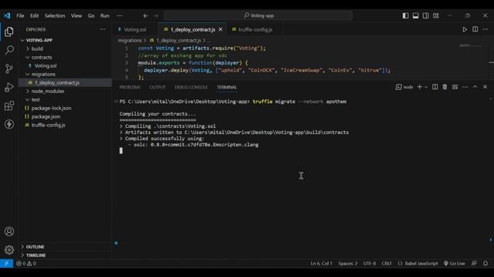Toggle the bottom panel visibility
The image size is (494, 277).
click(415, 15)
